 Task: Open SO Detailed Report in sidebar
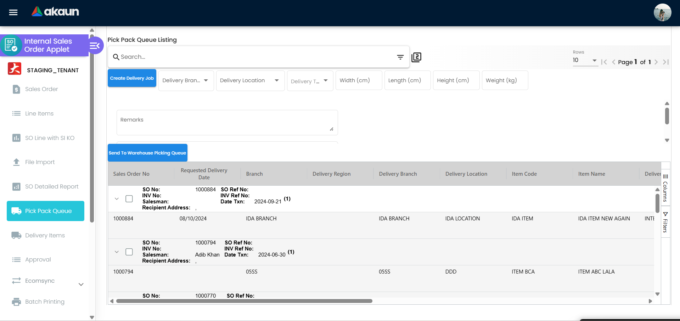52,186
